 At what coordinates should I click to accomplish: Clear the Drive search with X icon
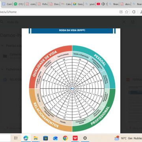click(124, 22)
